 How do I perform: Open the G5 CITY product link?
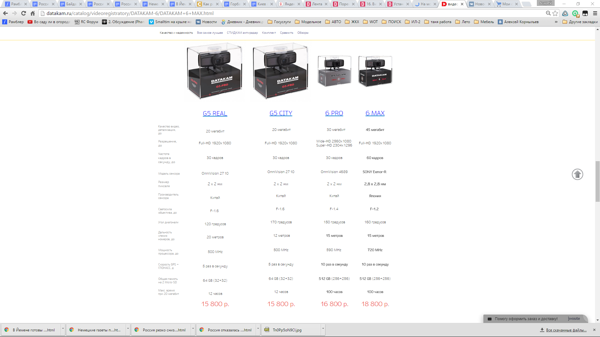(x=281, y=113)
